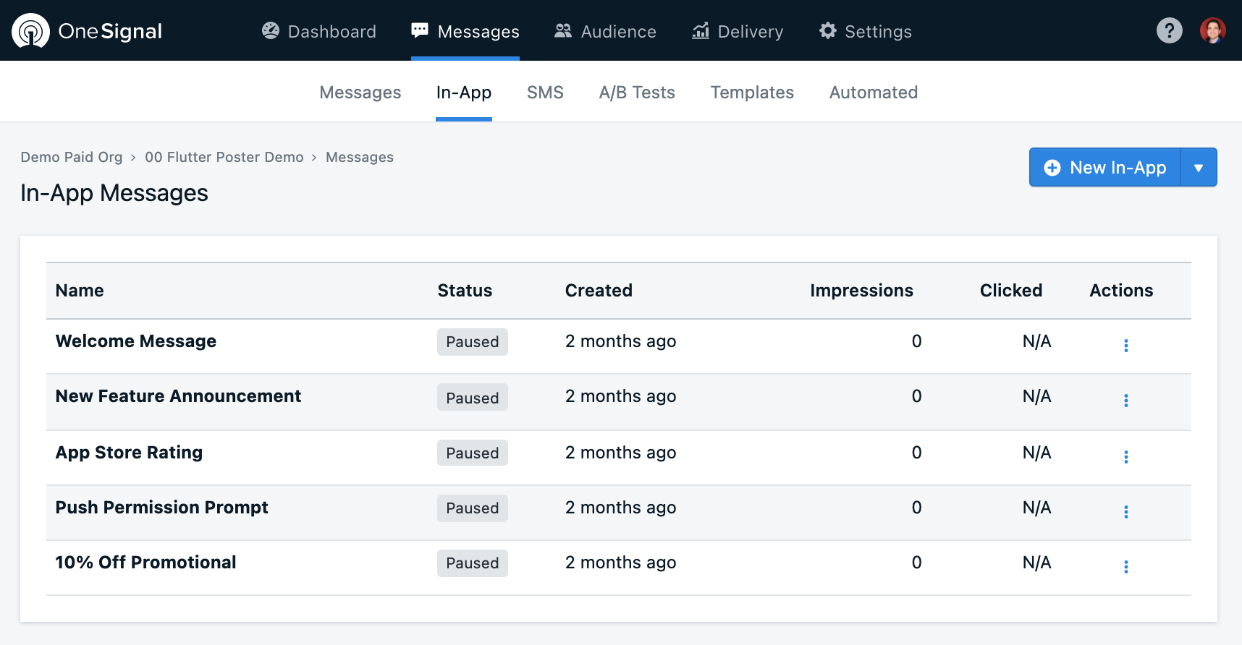Open the Welcome Message row name

[136, 341]
